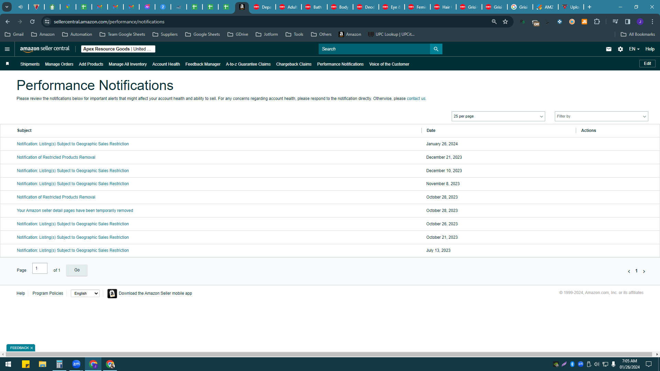This screenshot has height=371, width=660.
Task: Click the Help link in footer
Action: (x=21, y=293)
